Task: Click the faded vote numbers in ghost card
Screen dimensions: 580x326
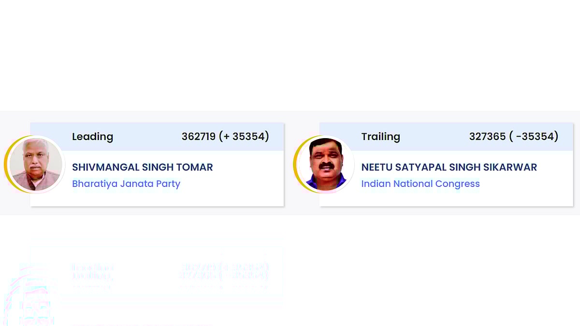Action: coord(224,271)
